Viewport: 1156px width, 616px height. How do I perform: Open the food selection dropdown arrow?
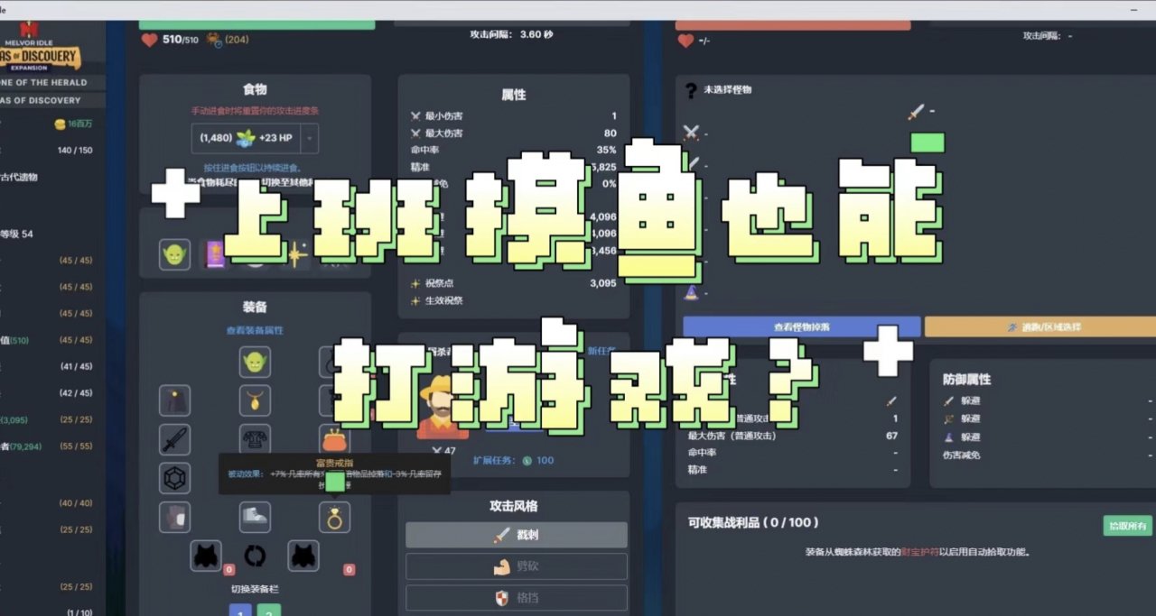click(309, 138)
